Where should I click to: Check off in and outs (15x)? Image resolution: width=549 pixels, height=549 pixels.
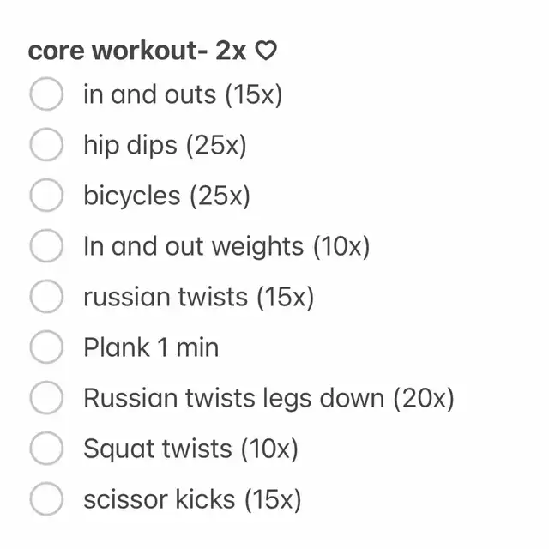tap(46, 95)
